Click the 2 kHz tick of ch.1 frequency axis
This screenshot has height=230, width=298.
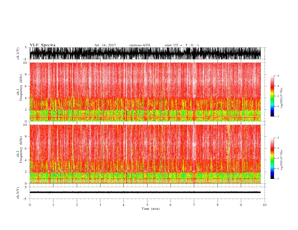26,110
